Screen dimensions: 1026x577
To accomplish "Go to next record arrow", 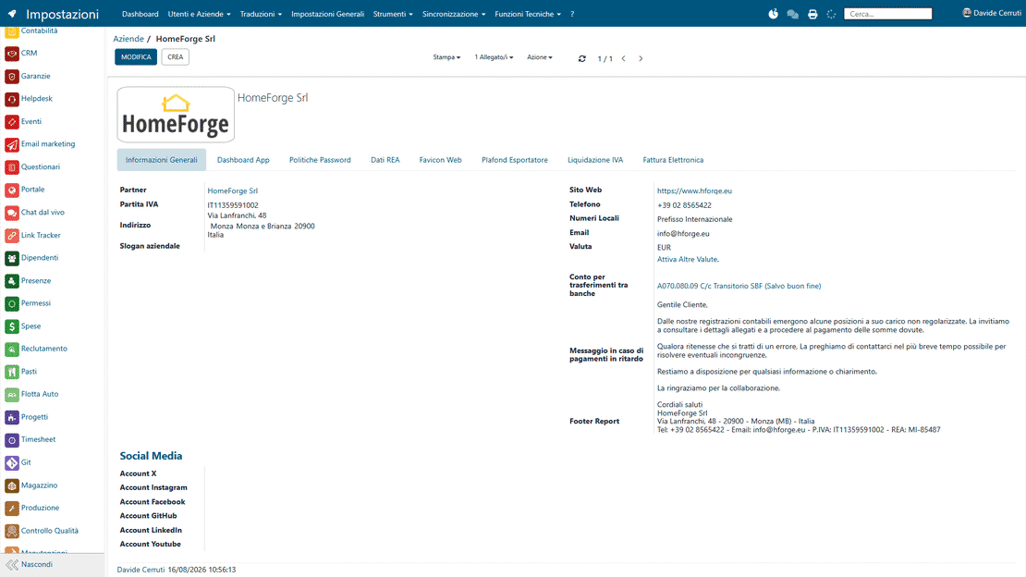I will [x=641, y=58].
